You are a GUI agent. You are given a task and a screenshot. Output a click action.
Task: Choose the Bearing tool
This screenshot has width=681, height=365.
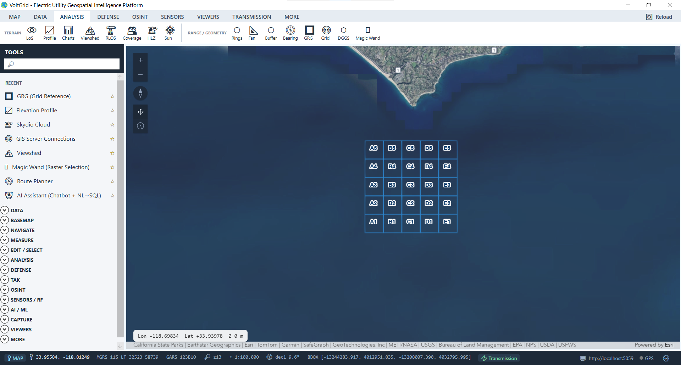(x=290, y=33)
